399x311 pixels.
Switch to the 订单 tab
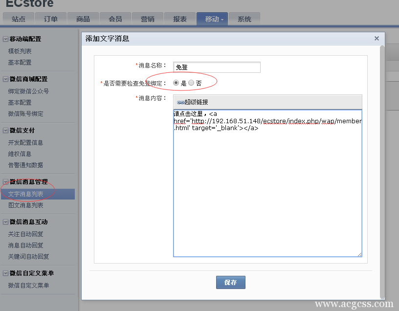51,19
